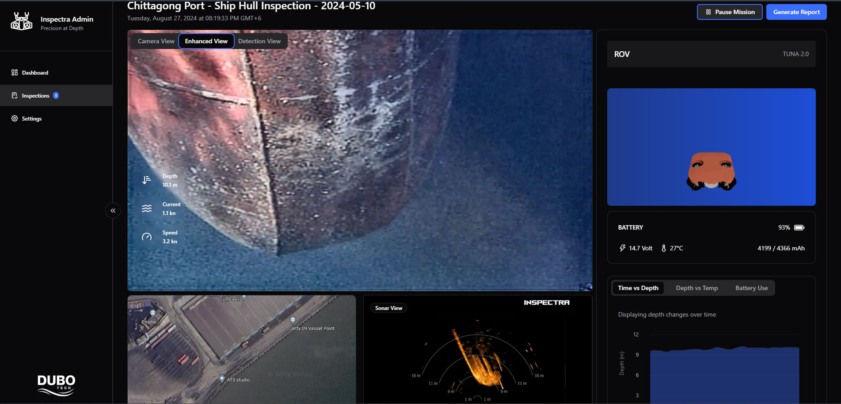
Task: Click the Inspectra Admin title
Action: [67, 19]
